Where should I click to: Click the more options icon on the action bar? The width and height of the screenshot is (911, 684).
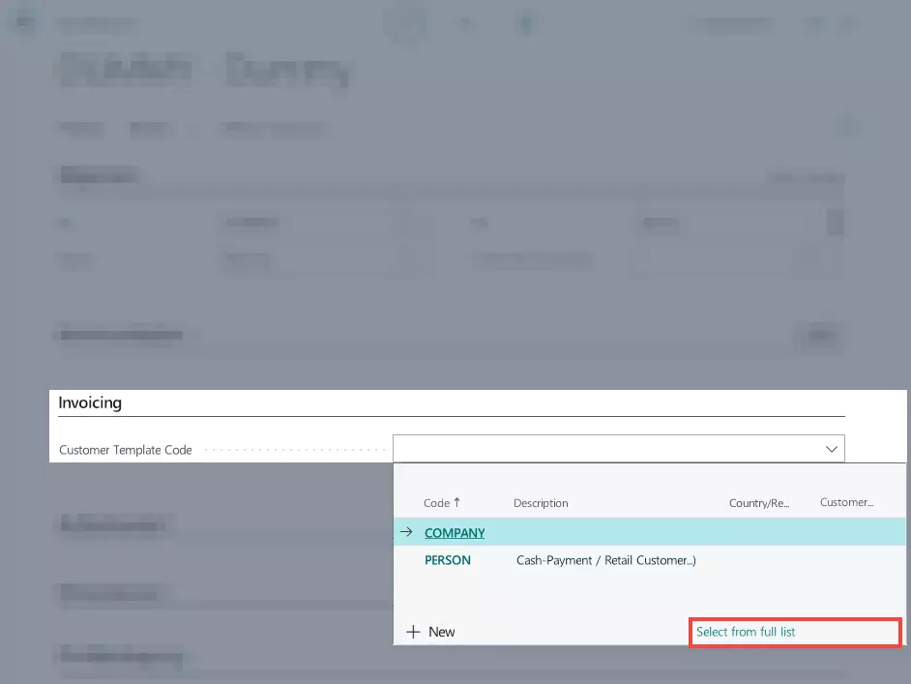coord(847,127)
